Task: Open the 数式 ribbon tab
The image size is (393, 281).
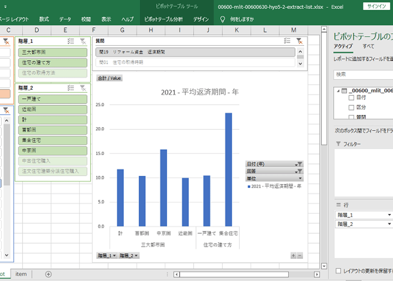Action: pos(44,19)
